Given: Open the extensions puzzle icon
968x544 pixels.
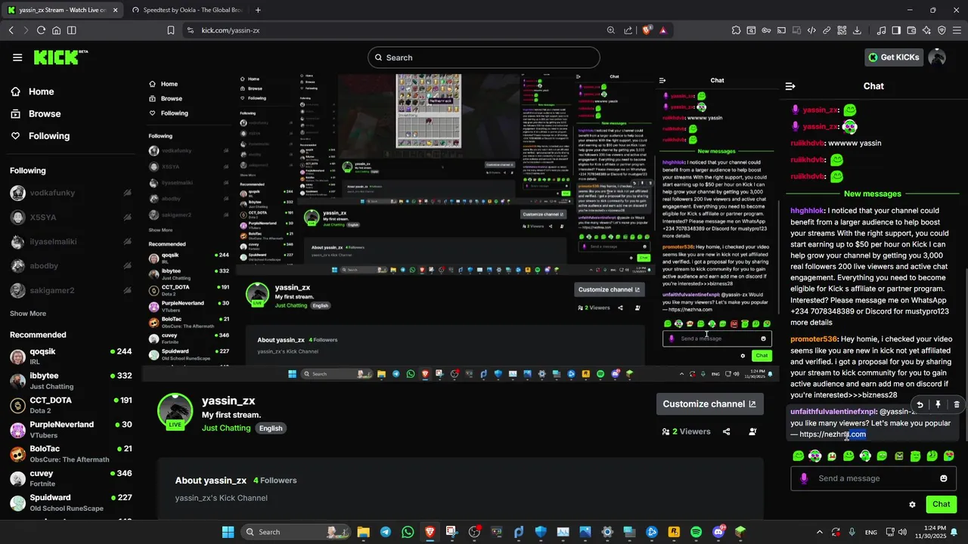Looking at the screenshot, I should point(736,30).
